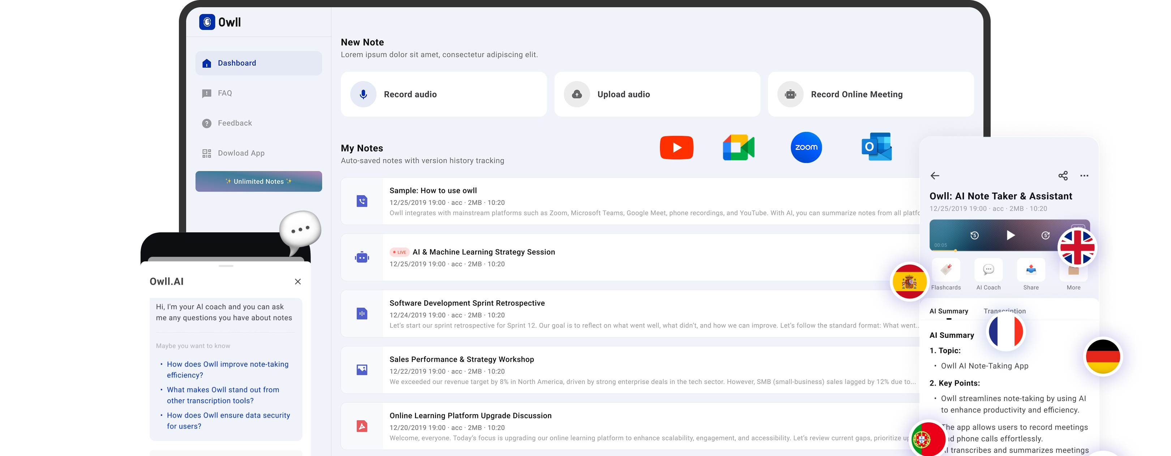Open the Dowload App sidebar item
The height and width of the screenshot is (456, 1171).
click(x=259, y=153)
